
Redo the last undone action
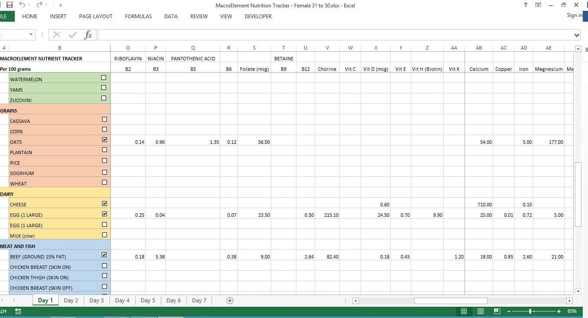(40, 5)
